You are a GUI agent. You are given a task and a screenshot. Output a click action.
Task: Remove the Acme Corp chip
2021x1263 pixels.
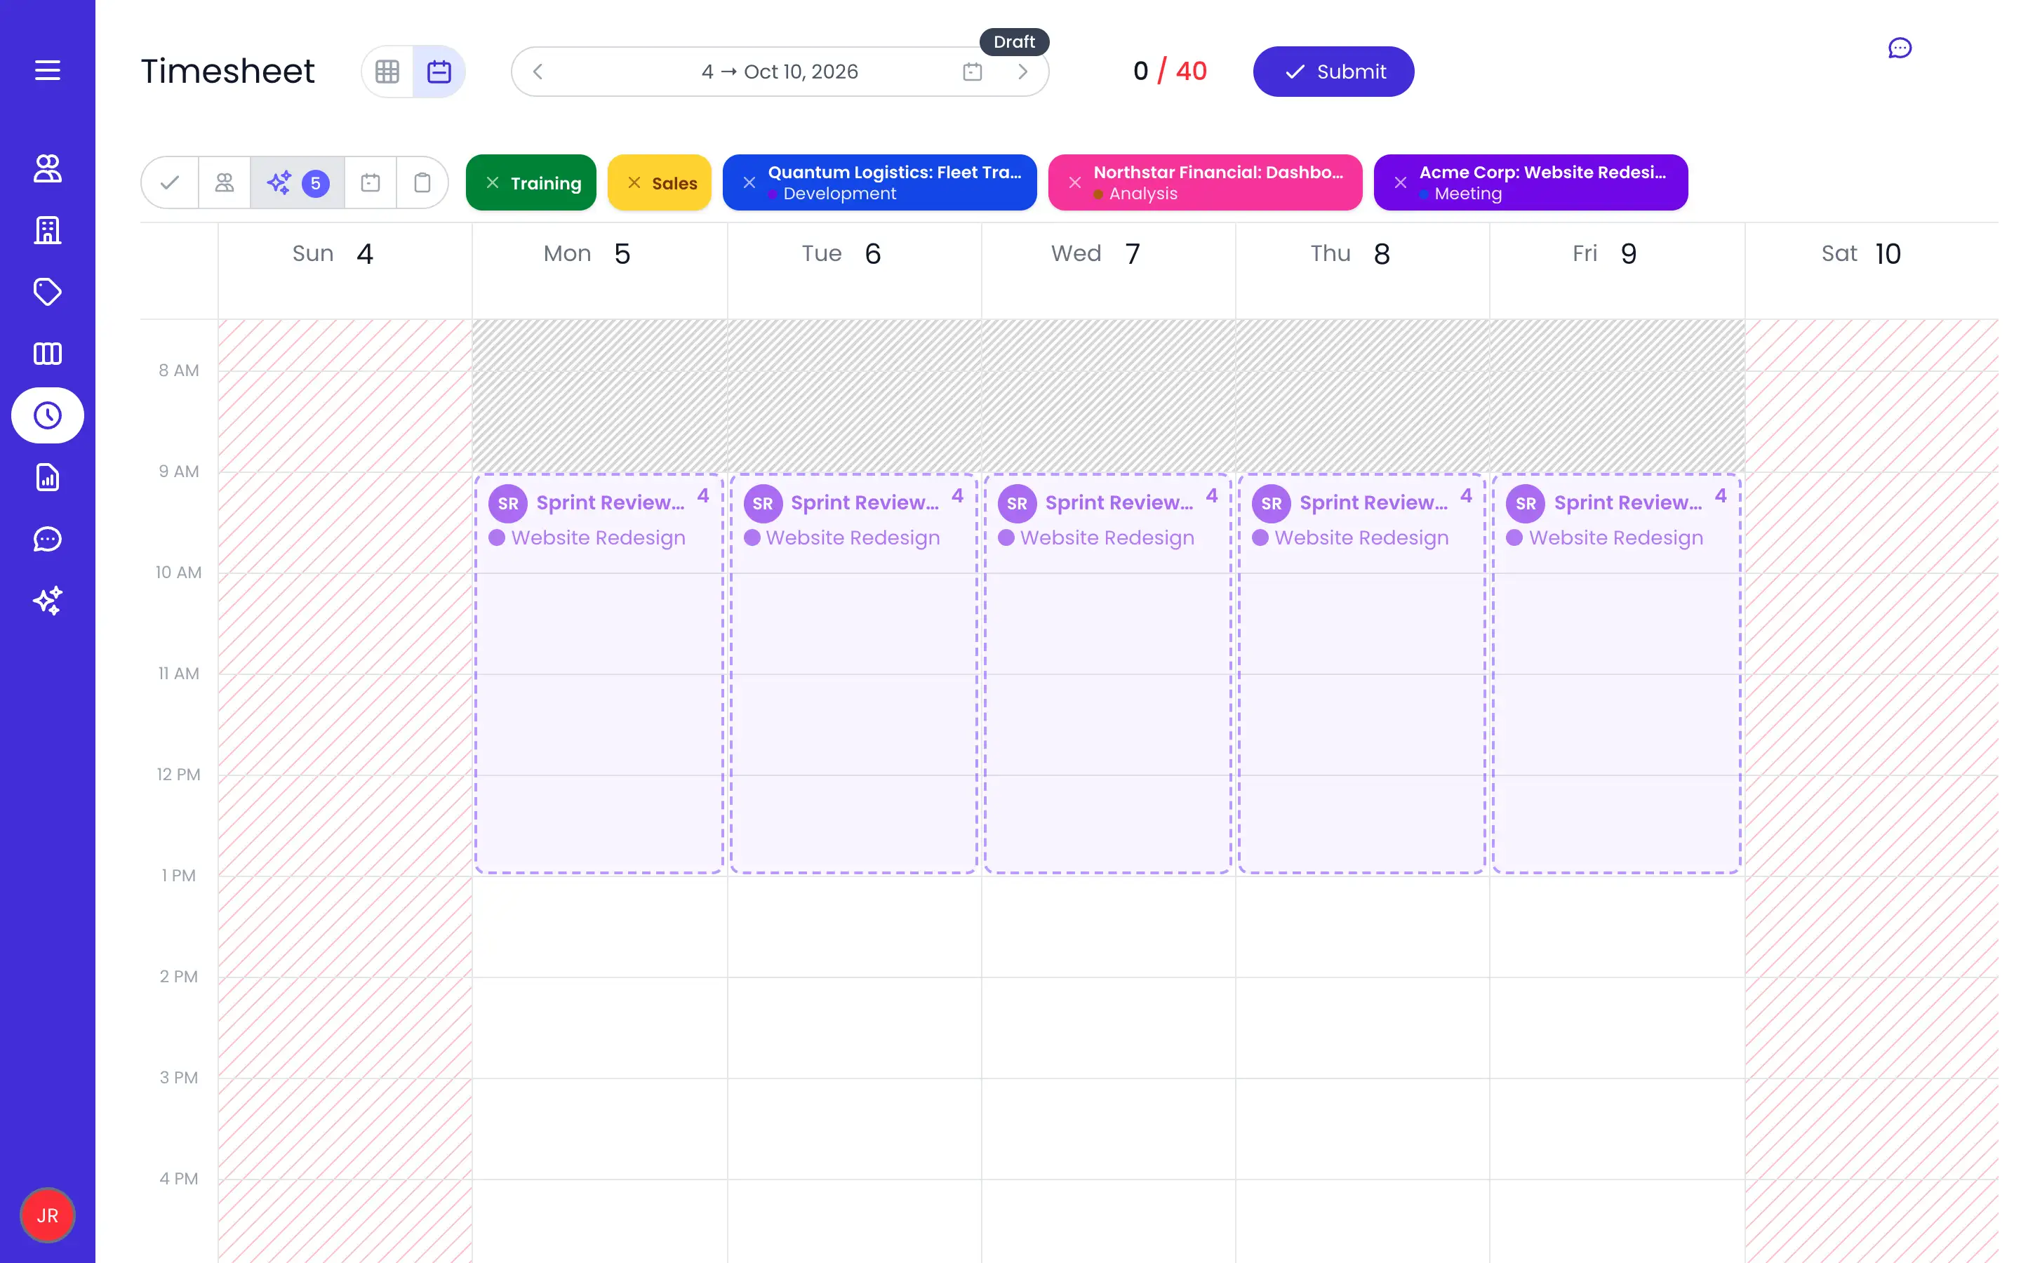pyautogui.click(x=1401, y=183)
